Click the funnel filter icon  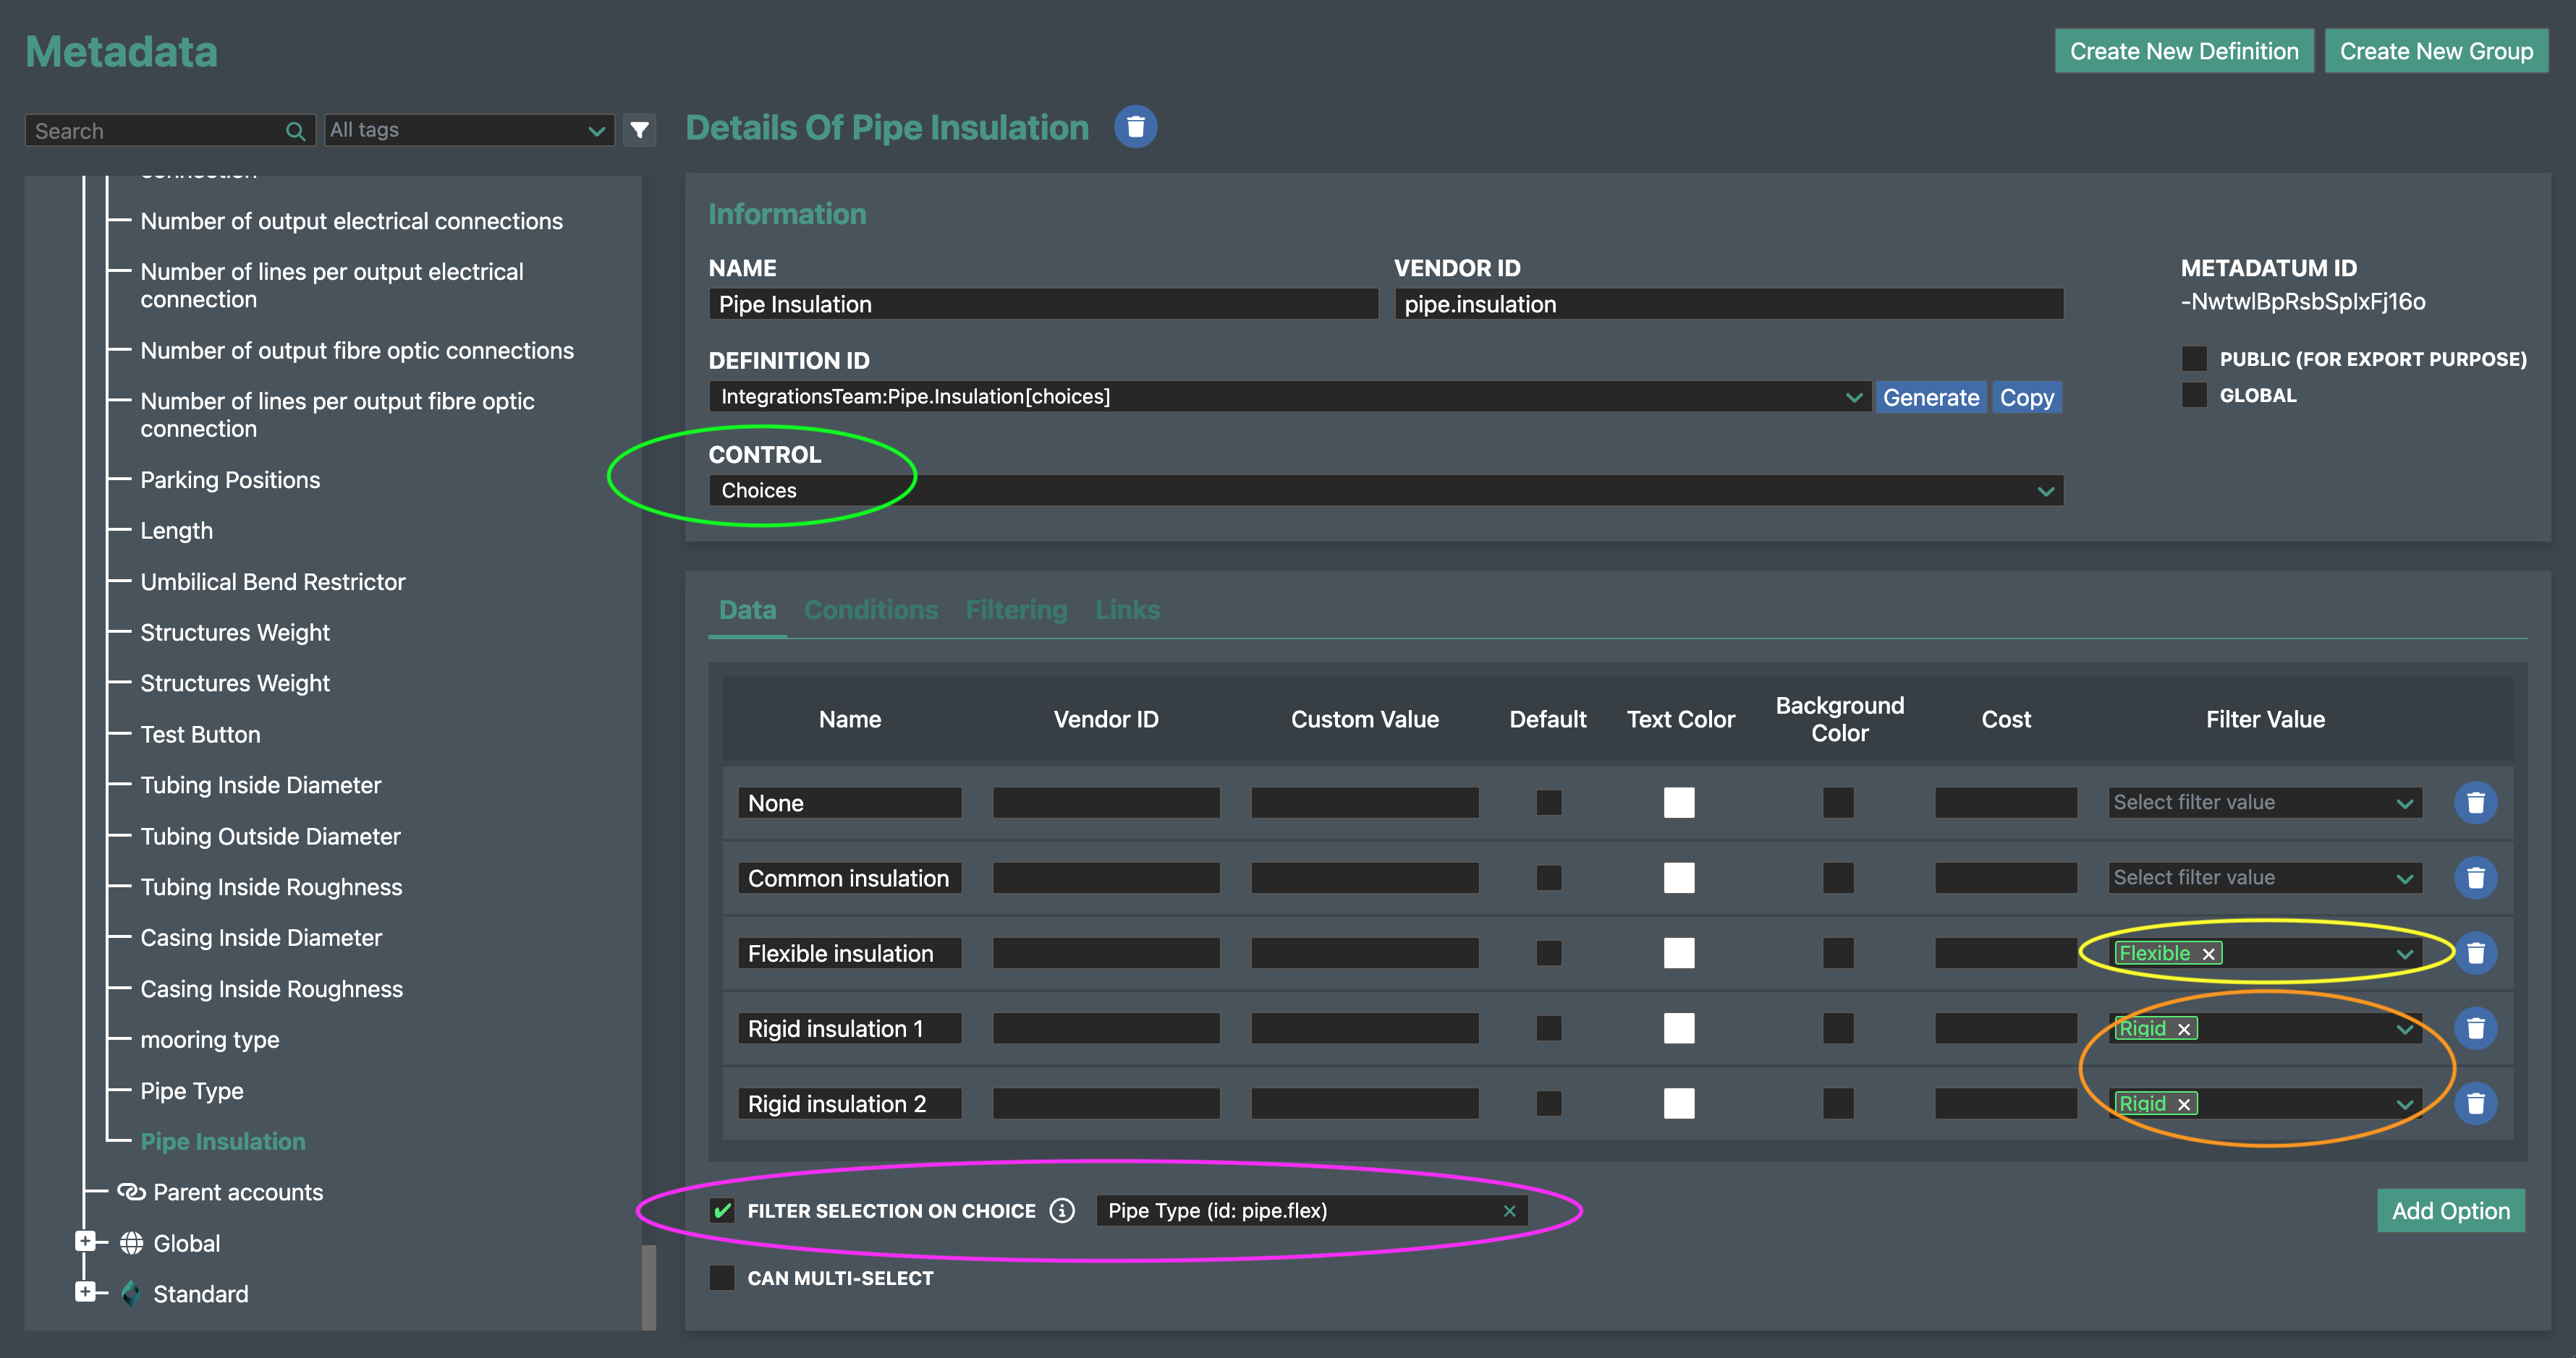640,130
